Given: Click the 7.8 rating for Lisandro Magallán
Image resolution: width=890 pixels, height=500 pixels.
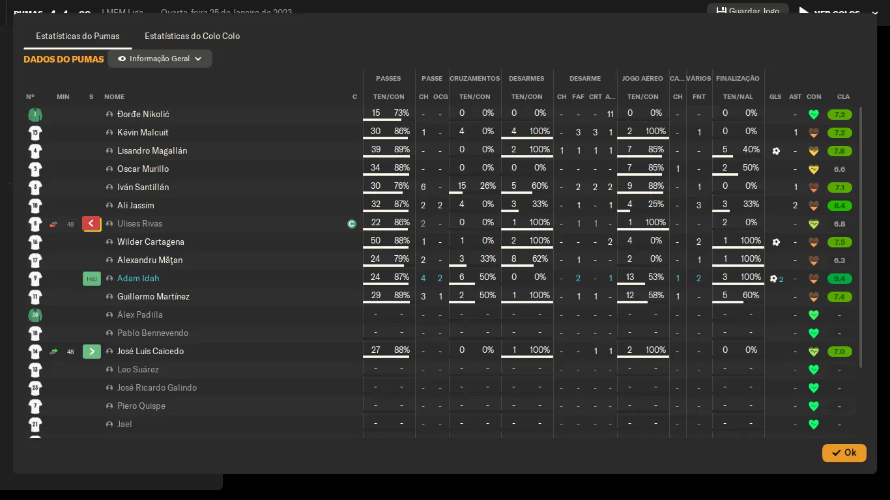Looking at the screenshot, I should click(x=839, y=151).
